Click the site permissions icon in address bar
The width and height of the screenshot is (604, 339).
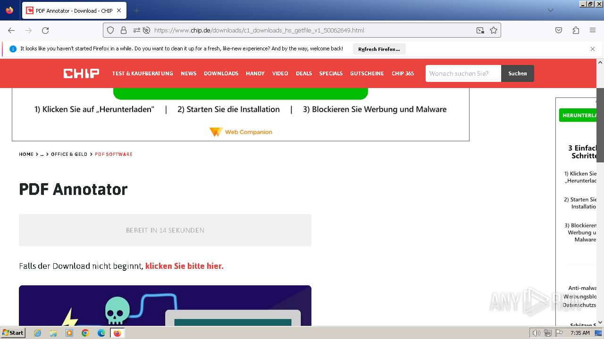(x=137, y=30)
